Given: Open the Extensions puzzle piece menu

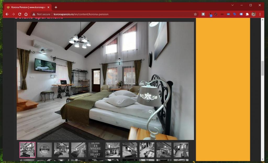Looking at the screenshot, I should 247,14.
